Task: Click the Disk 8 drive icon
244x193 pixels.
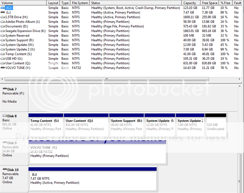Action: (5, 116)
